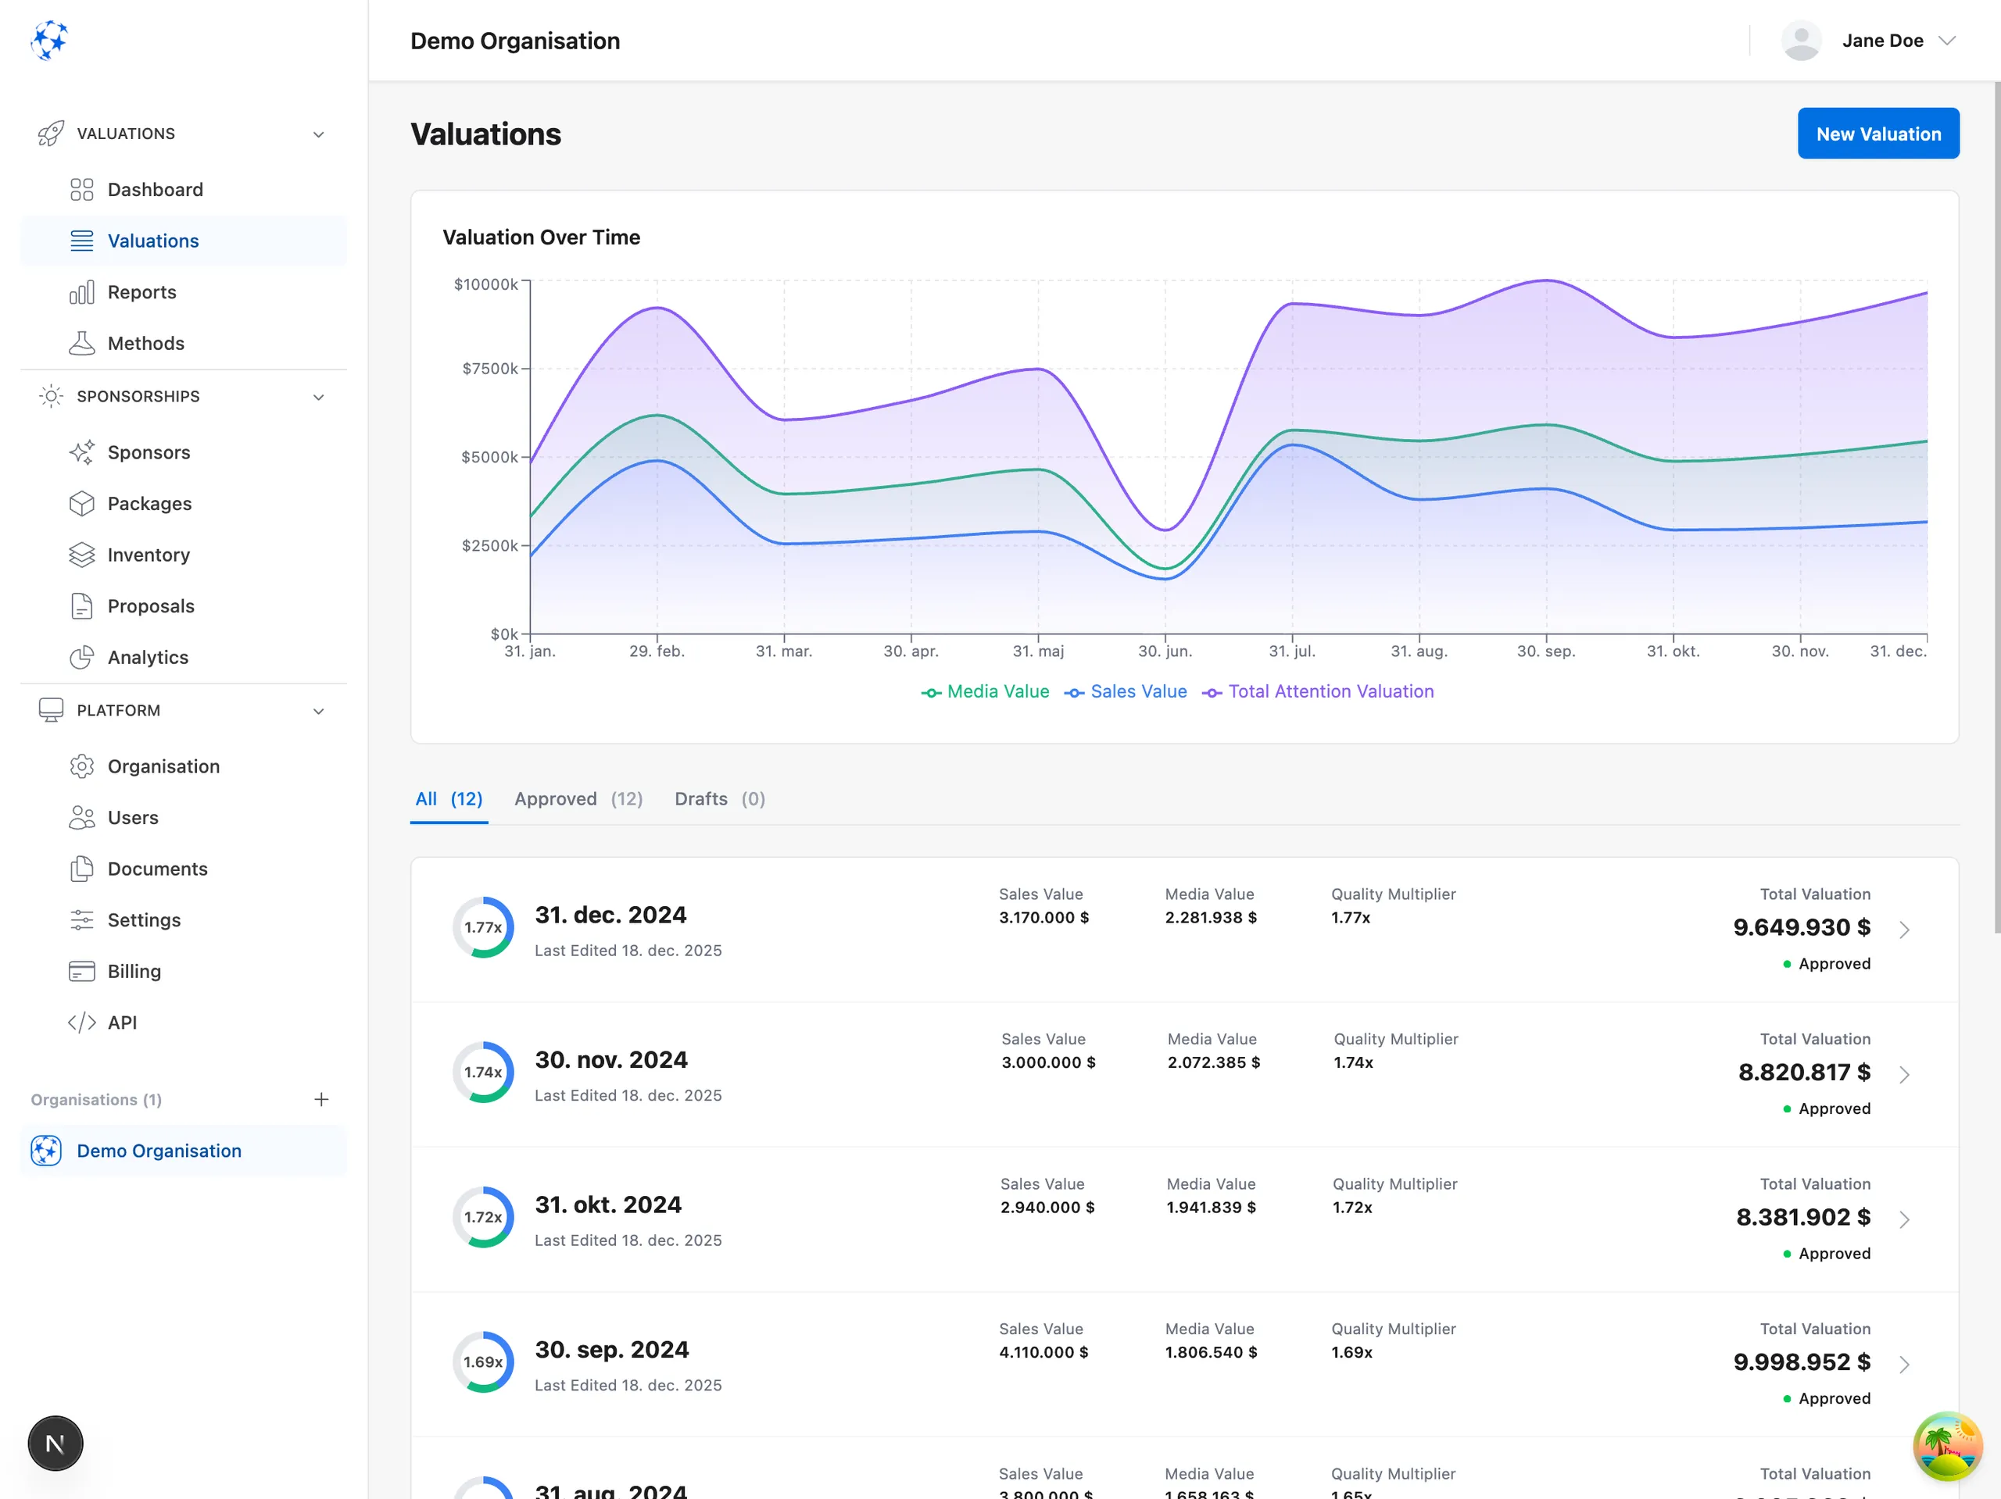The width and height of the screenshot is (2001, 1499).
Task: Click the round N badge at bottom left
Action: (x=55, y=1443)
